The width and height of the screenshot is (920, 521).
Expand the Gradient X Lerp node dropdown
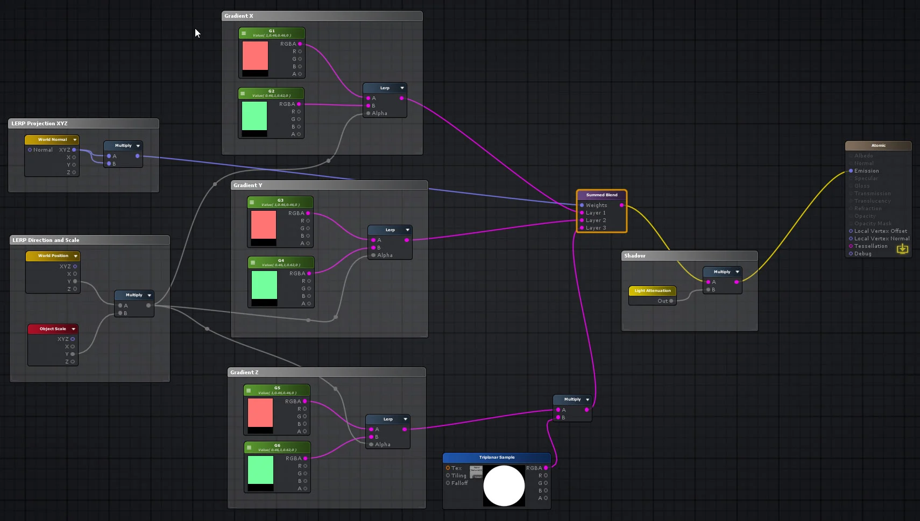(x=402, y=88)
